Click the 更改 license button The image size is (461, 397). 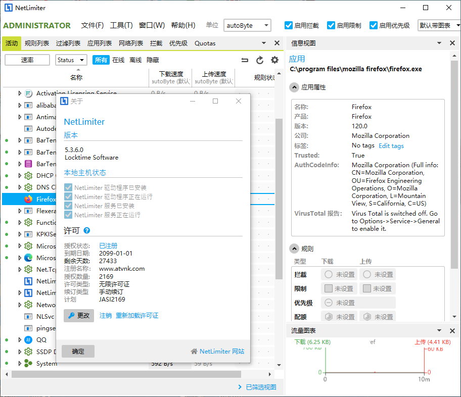[x=79, y=316]
